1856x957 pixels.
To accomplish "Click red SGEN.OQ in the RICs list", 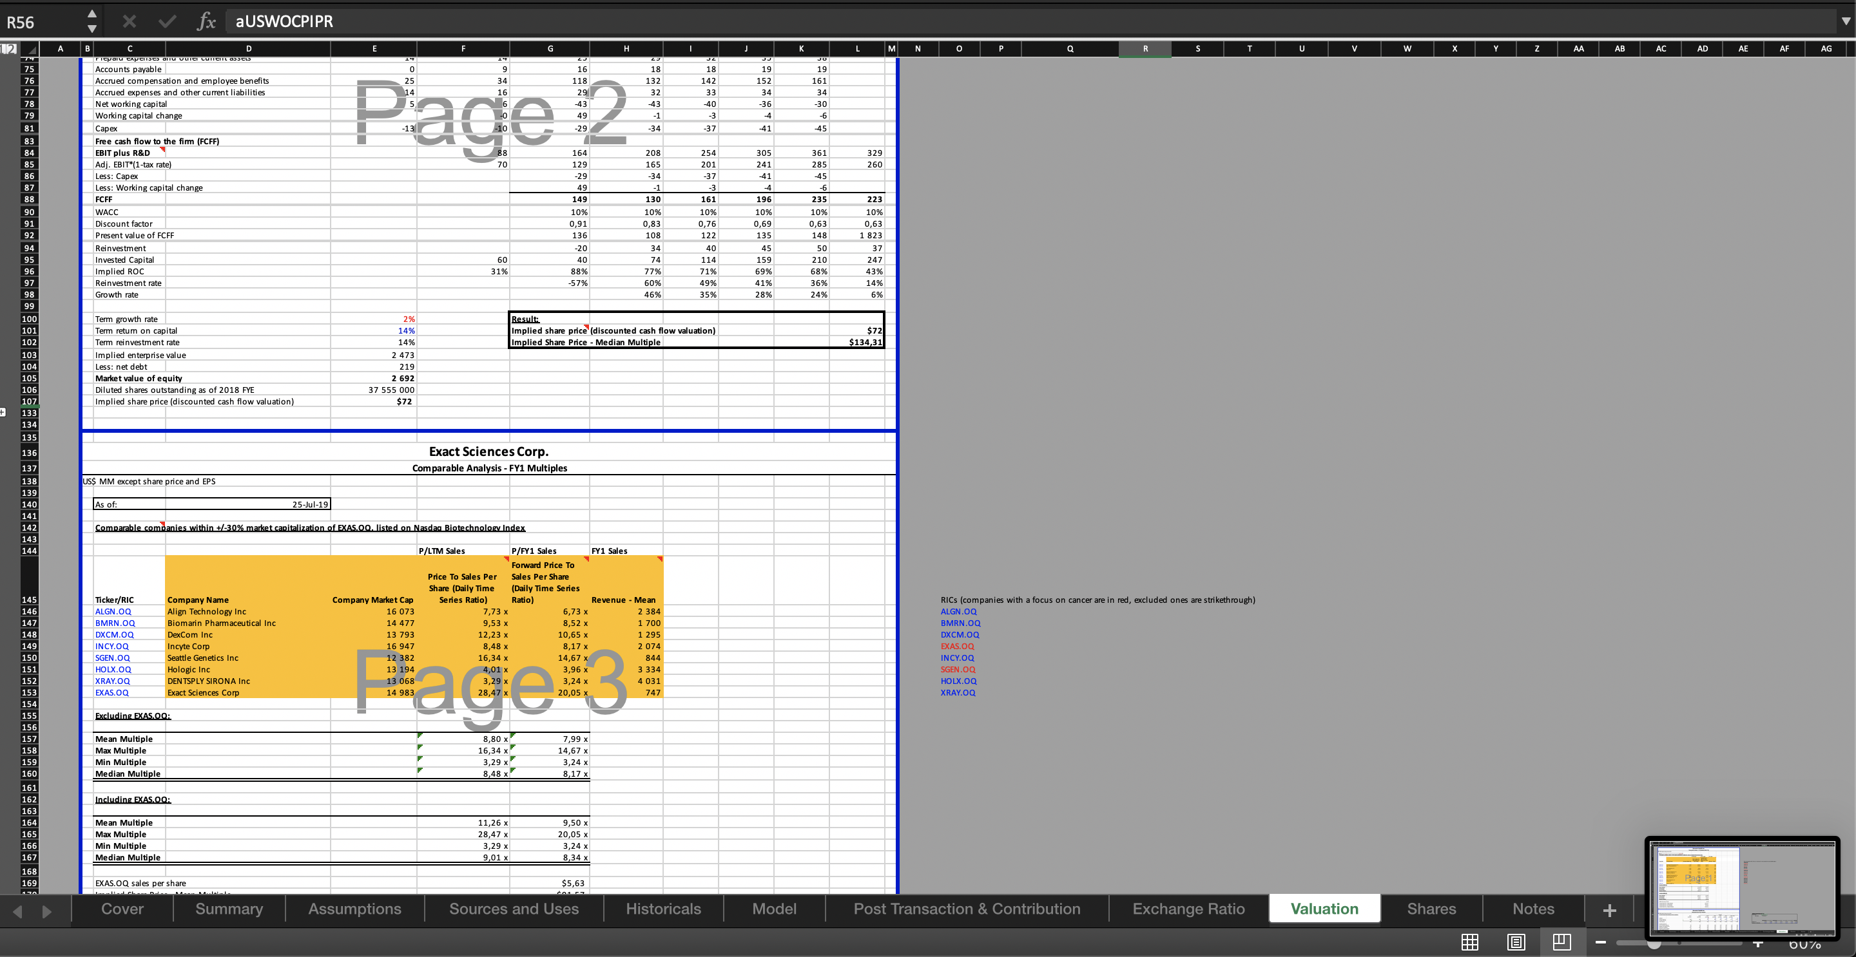I will click(958, 670).
